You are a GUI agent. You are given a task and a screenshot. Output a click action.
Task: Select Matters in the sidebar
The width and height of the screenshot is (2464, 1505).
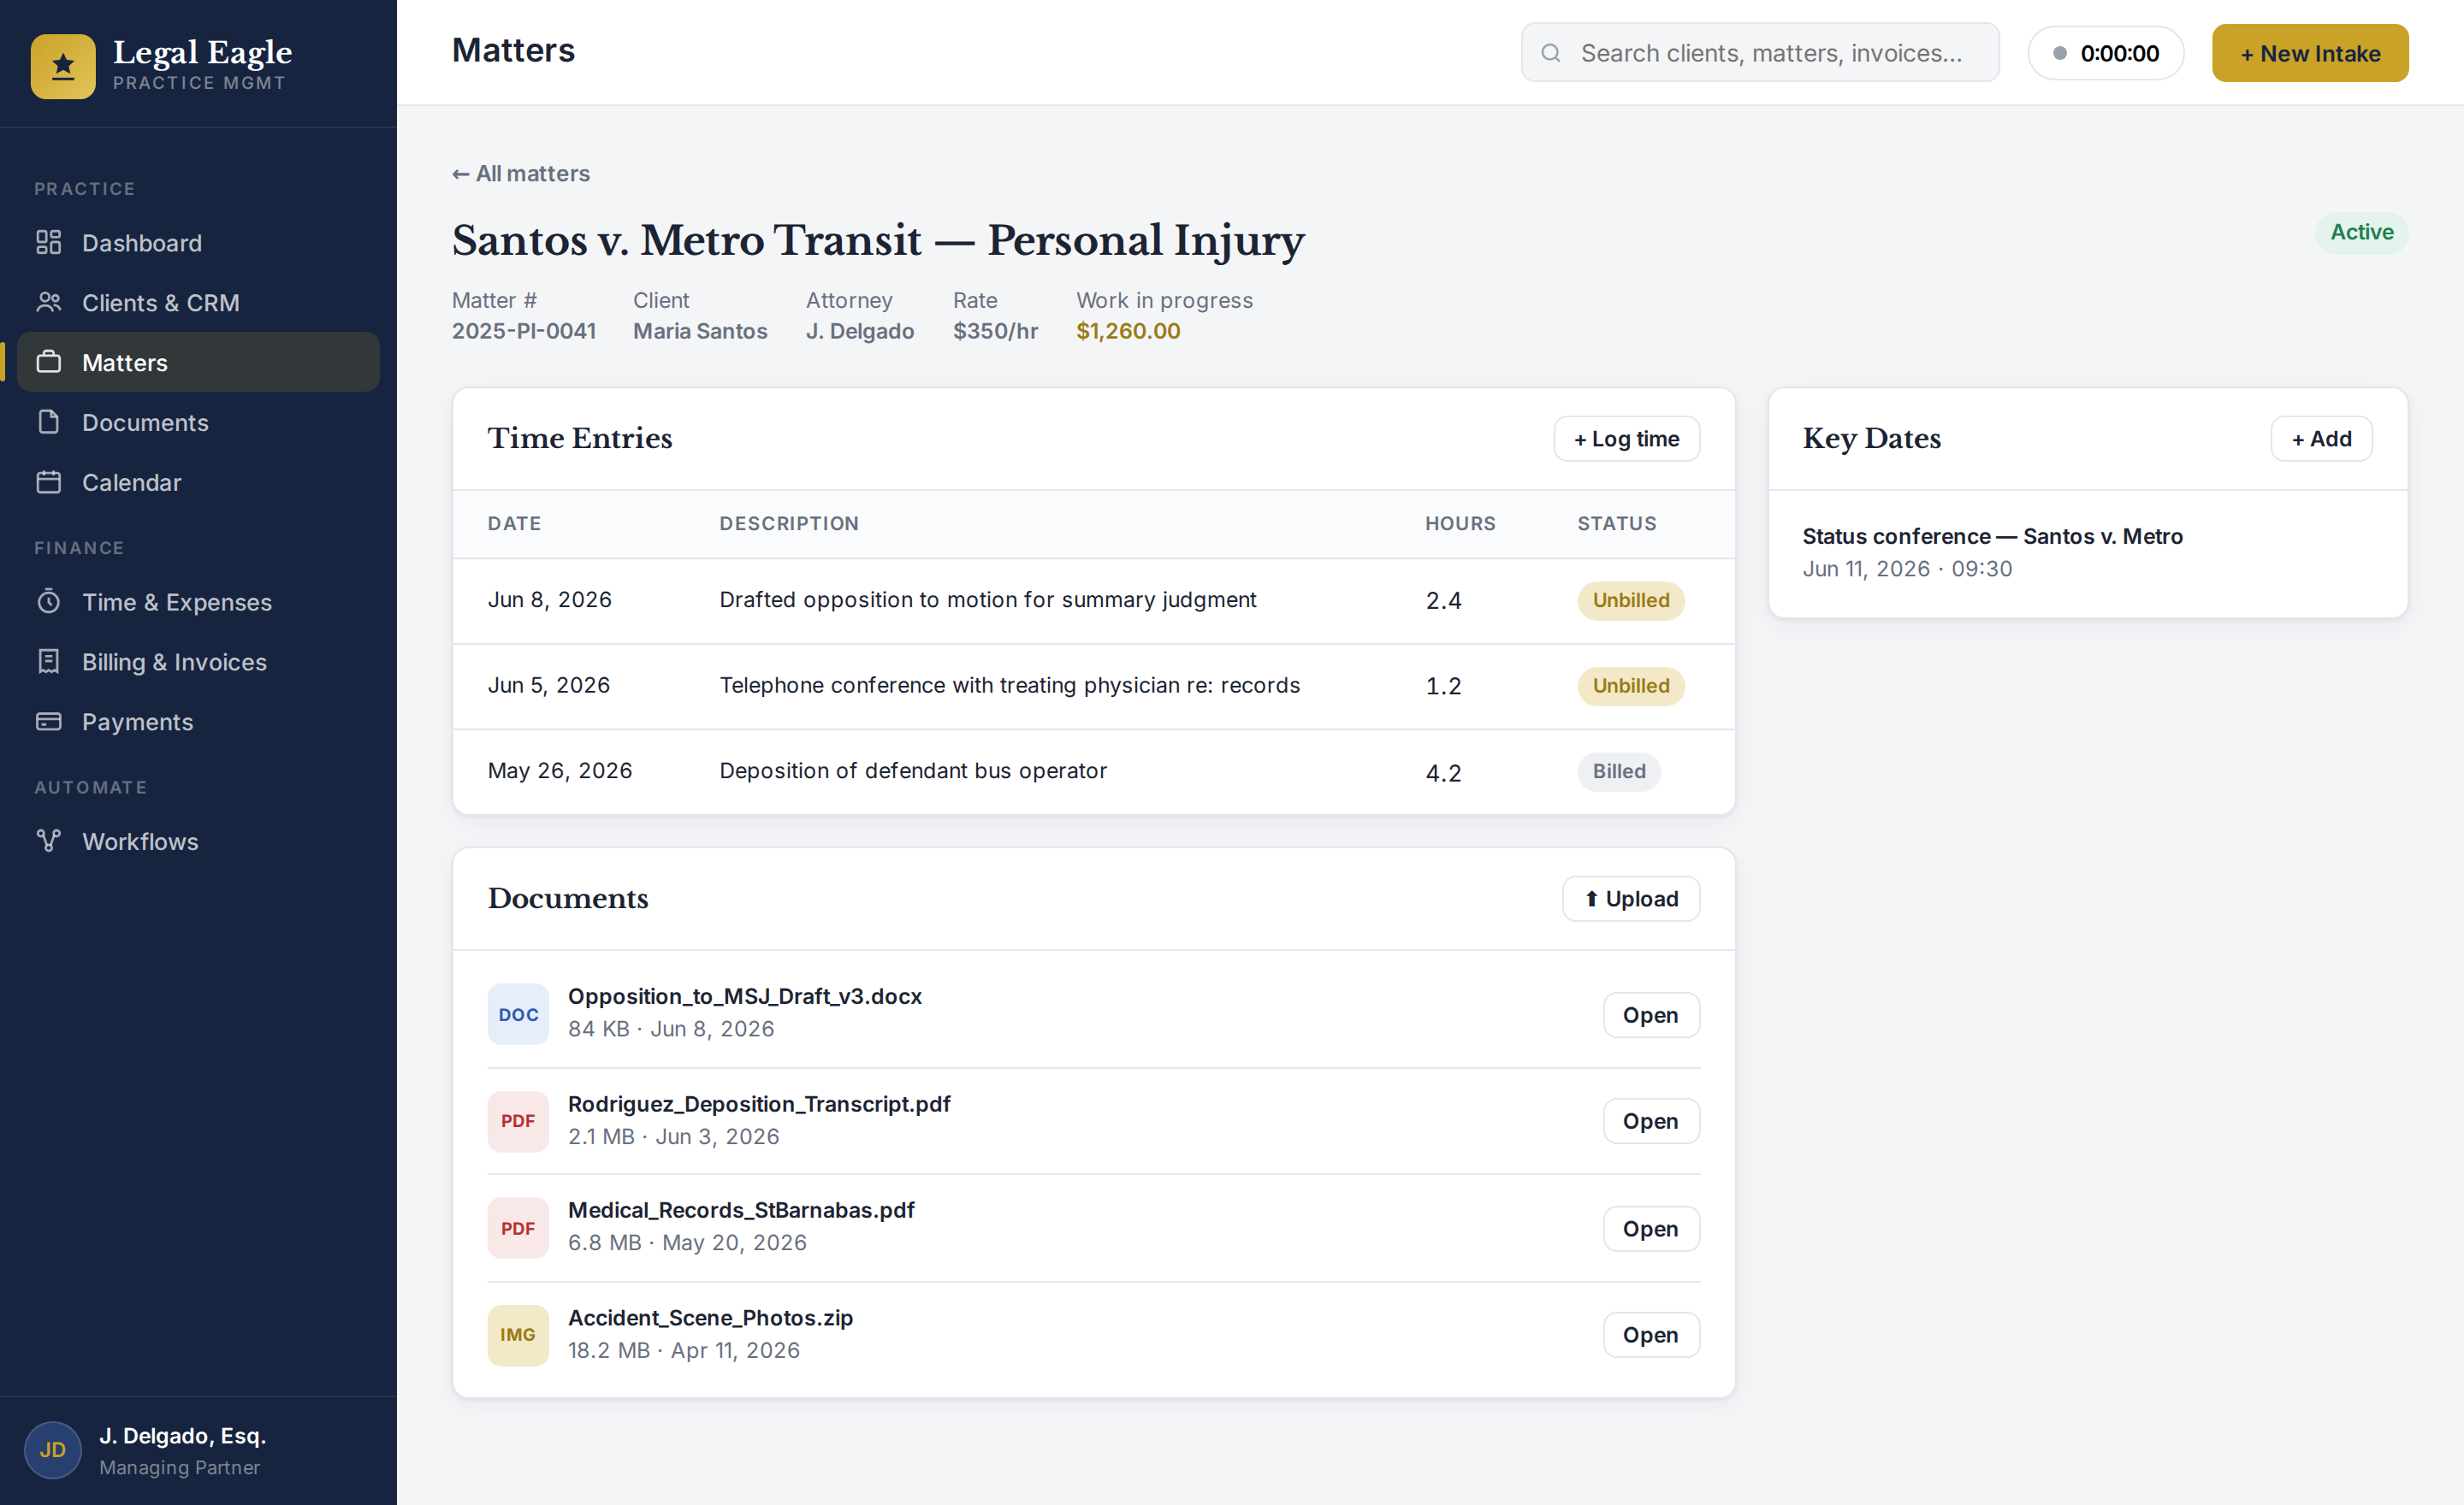point(198,362)
